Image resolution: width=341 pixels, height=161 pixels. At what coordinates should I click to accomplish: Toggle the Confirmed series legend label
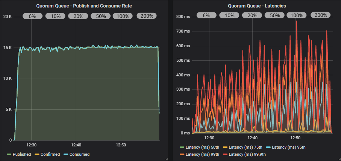click(50, 154)
